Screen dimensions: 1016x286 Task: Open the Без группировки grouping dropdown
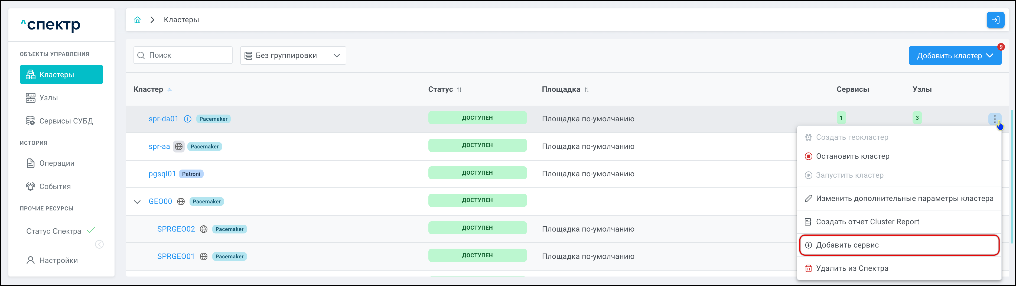293,56
